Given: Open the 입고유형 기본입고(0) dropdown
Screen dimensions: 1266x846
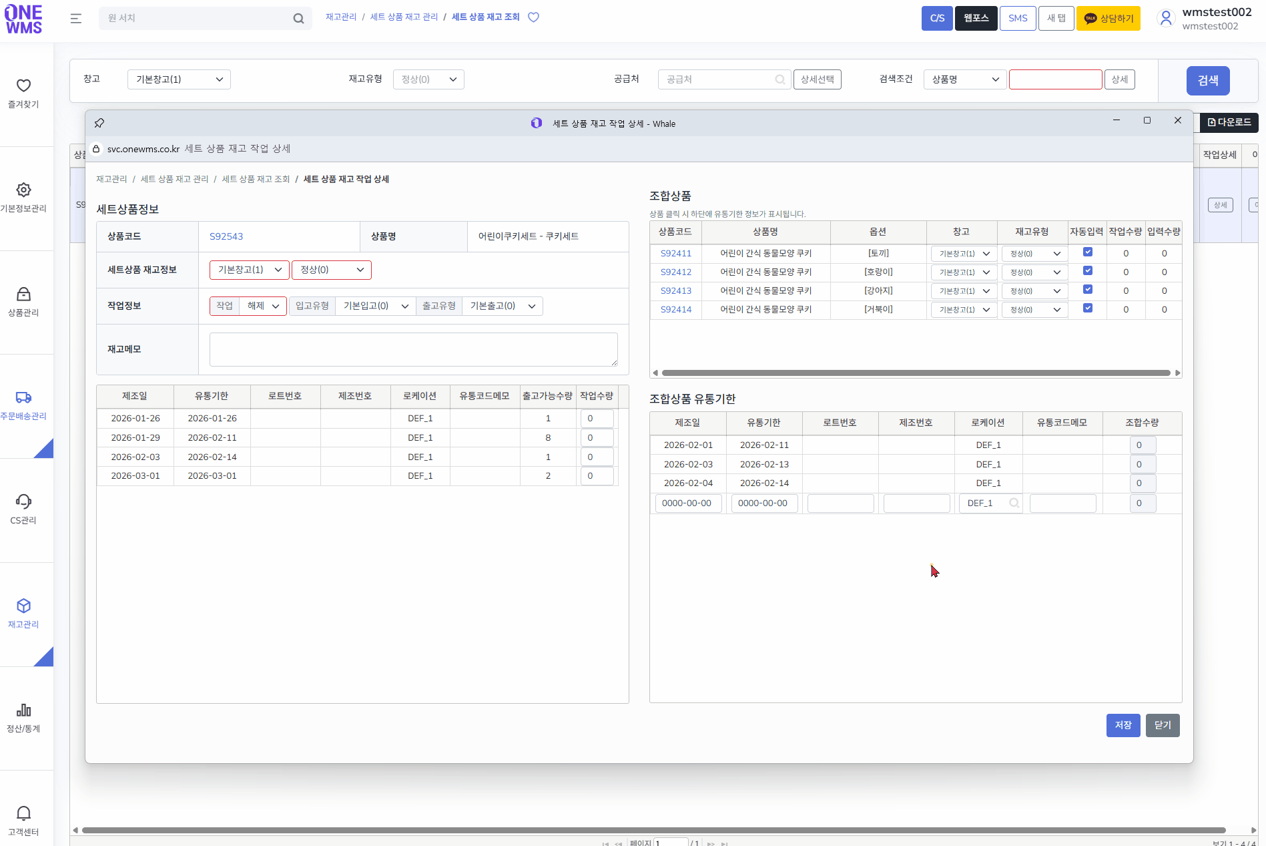Looking at the screenshot, I should click(x=375, y=306).
